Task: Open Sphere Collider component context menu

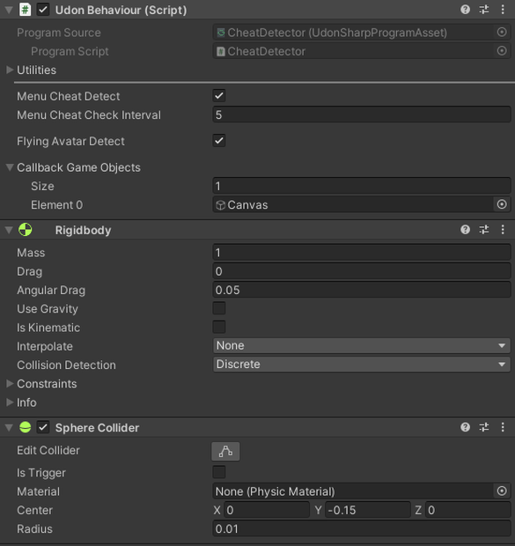Action: pos(503,427)
